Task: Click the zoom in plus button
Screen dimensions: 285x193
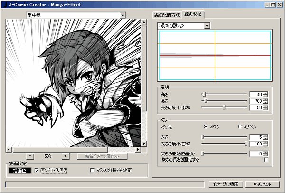Action: tap(66, 156)
